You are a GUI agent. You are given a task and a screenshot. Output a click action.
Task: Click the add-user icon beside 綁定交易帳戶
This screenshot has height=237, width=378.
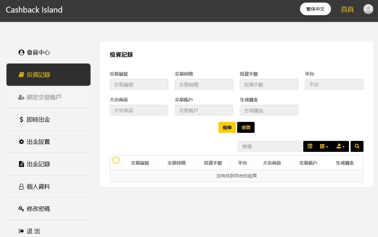[x=21, y=97]
